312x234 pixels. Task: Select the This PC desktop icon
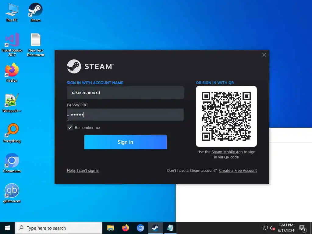tap(12, 12)
